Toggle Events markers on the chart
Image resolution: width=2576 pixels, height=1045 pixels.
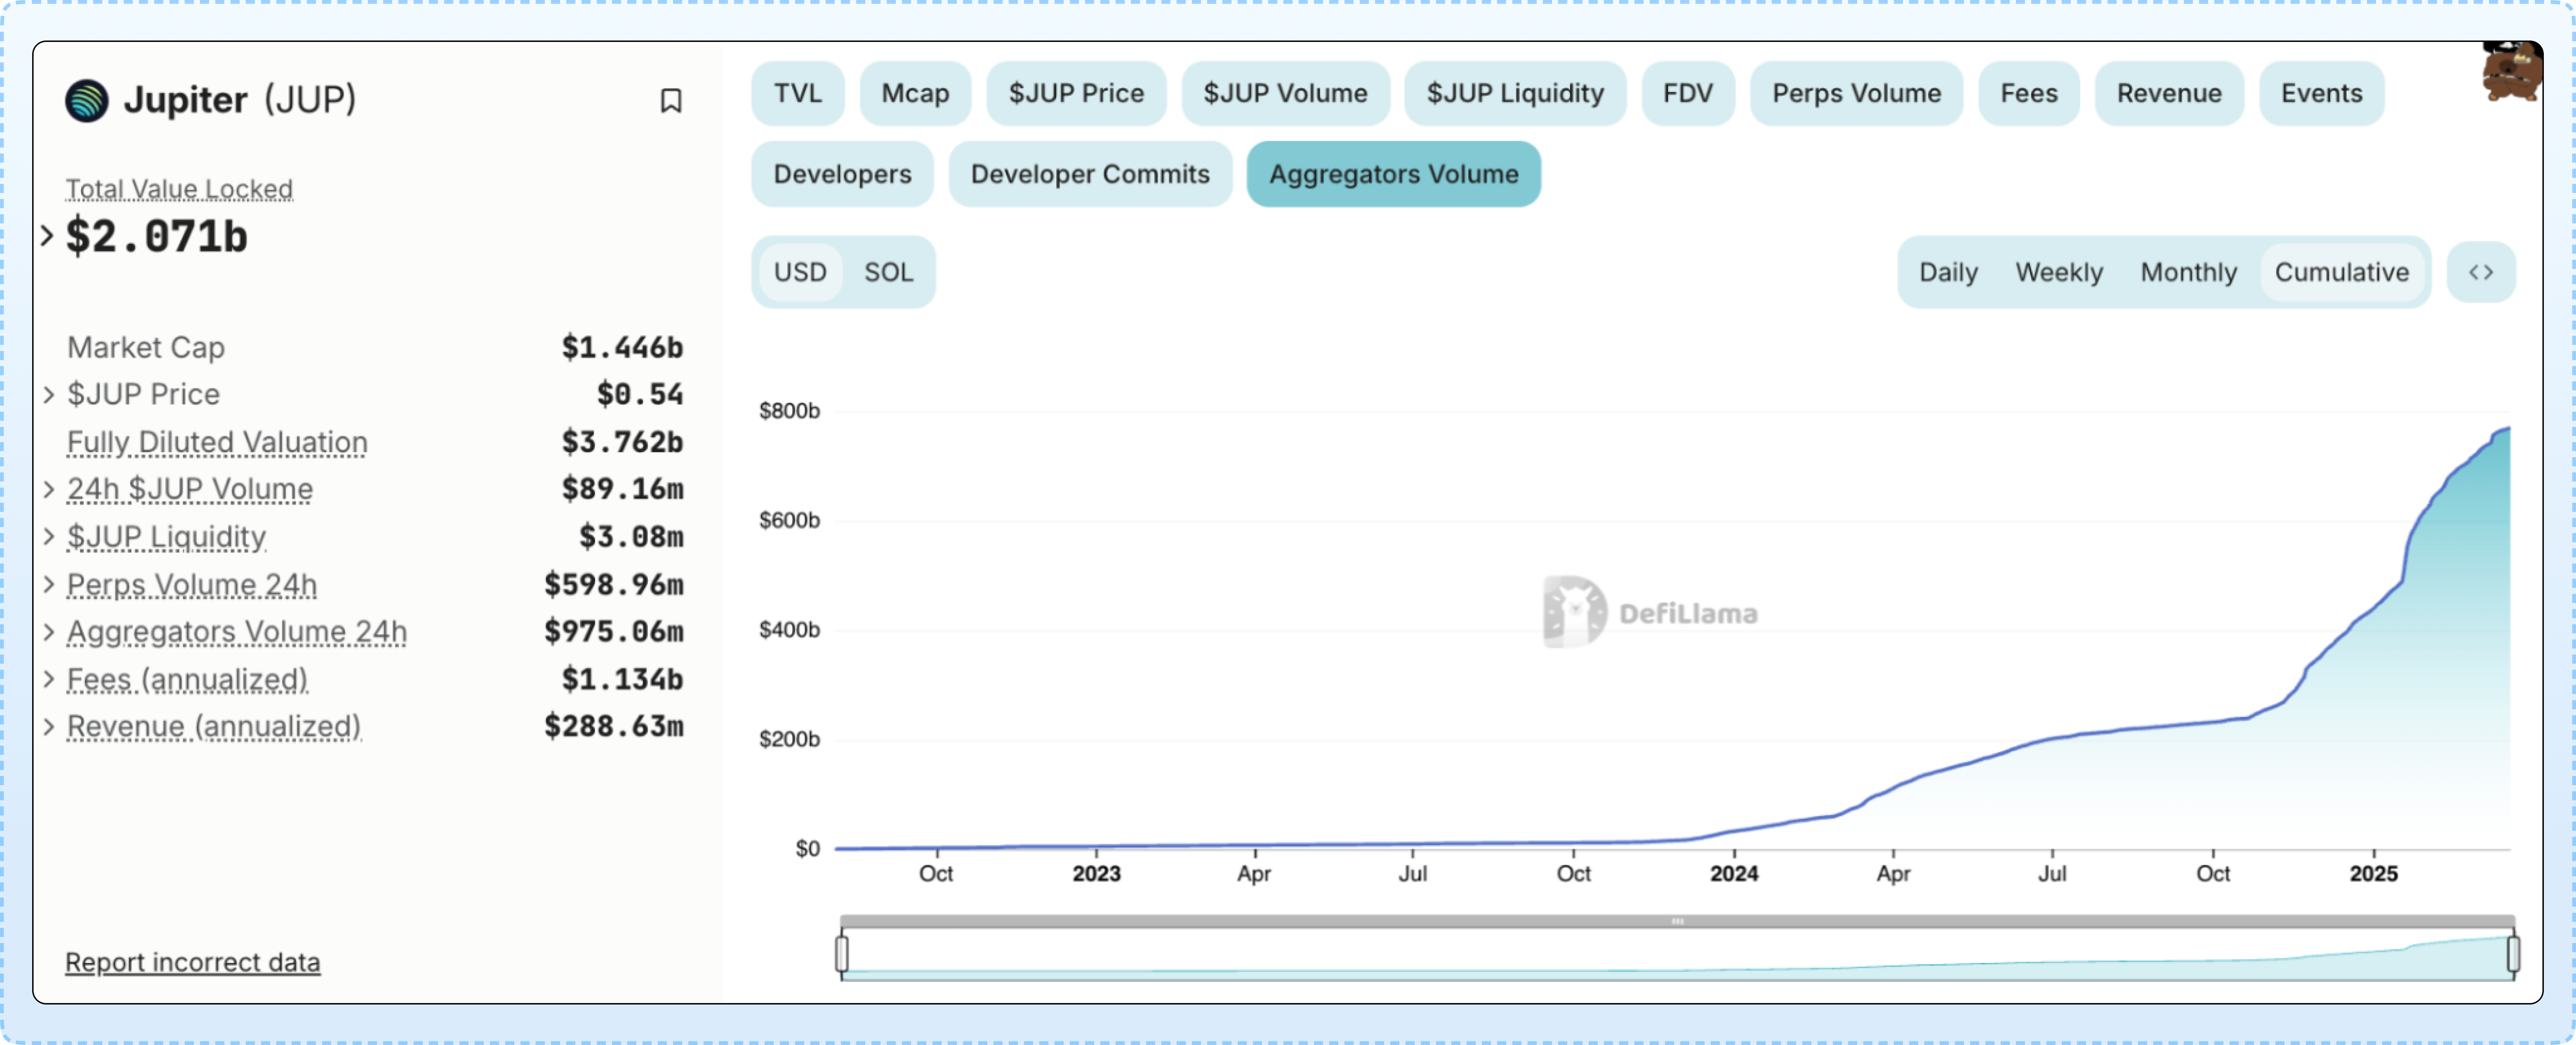pos(2321,94)
